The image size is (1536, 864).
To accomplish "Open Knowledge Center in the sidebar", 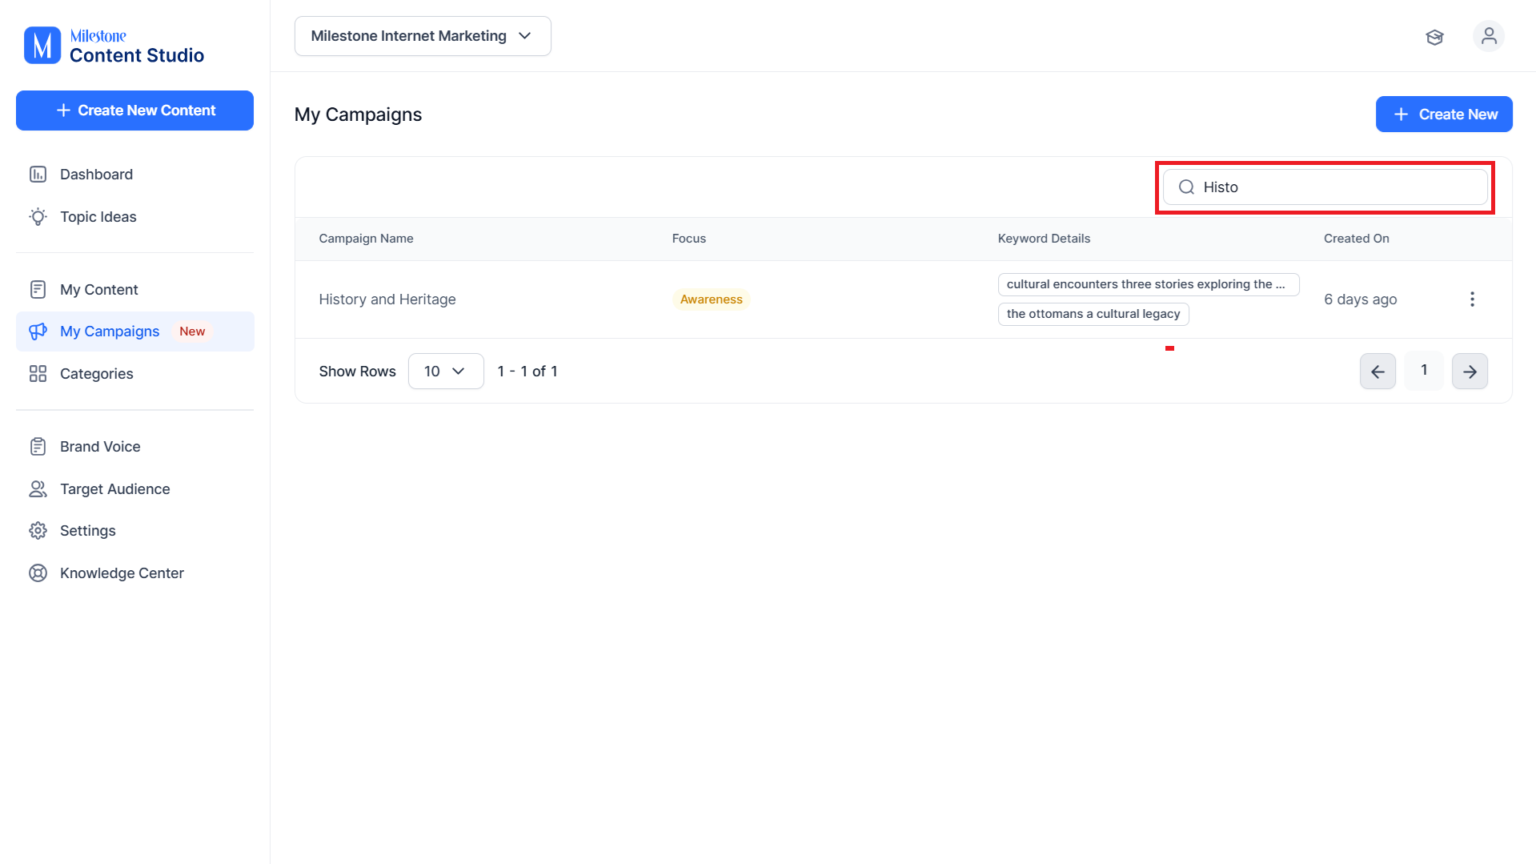I will coord(134,573).
